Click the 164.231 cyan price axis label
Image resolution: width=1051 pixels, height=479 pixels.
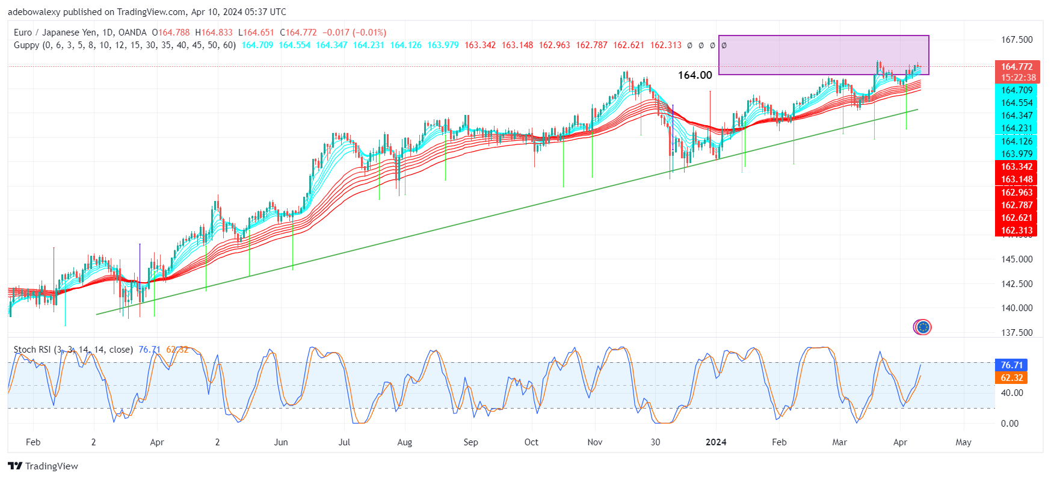[x=1016, y=128]
